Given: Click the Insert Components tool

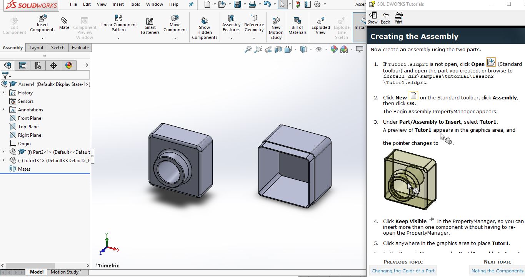Looking at the screenshot, I should pos(42,24).
